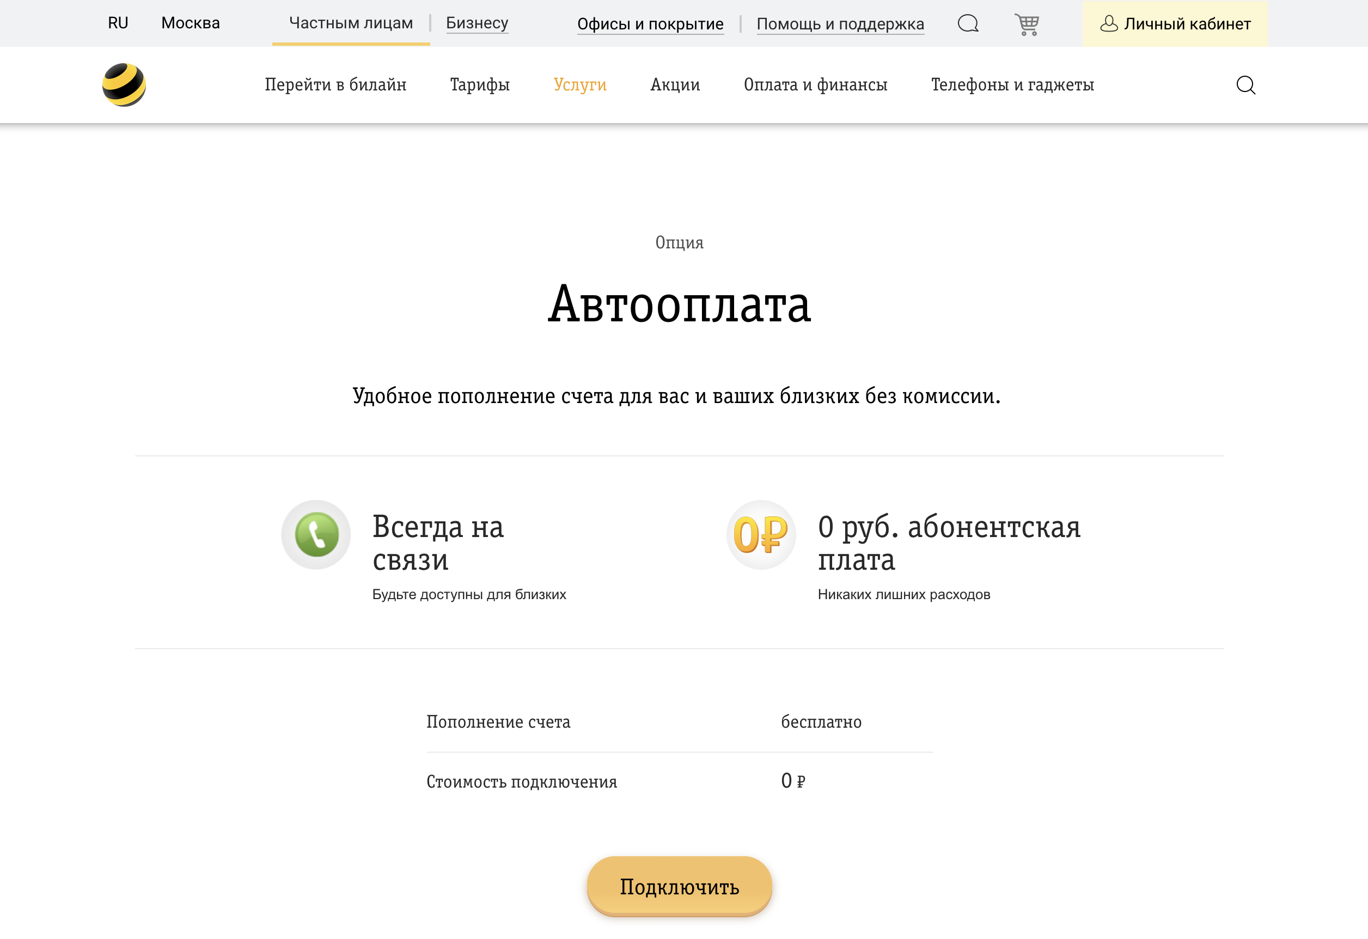1368x939 pixels.
Task: Click the person icon in Личный кабинет
Action: click(1109, 23)
